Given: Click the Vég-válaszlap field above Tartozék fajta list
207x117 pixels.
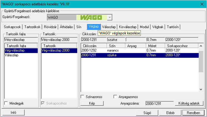Looking at the screenshot, I should pos(21,40).
